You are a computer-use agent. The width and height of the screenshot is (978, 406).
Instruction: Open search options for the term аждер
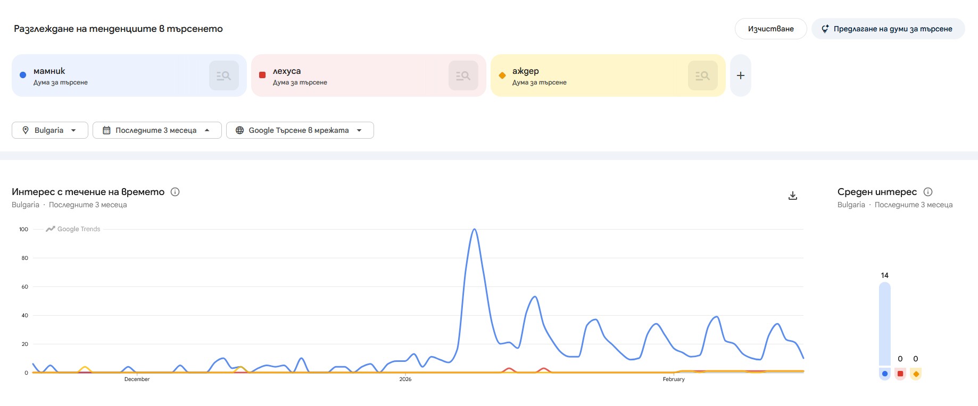(x=702, y=75)
